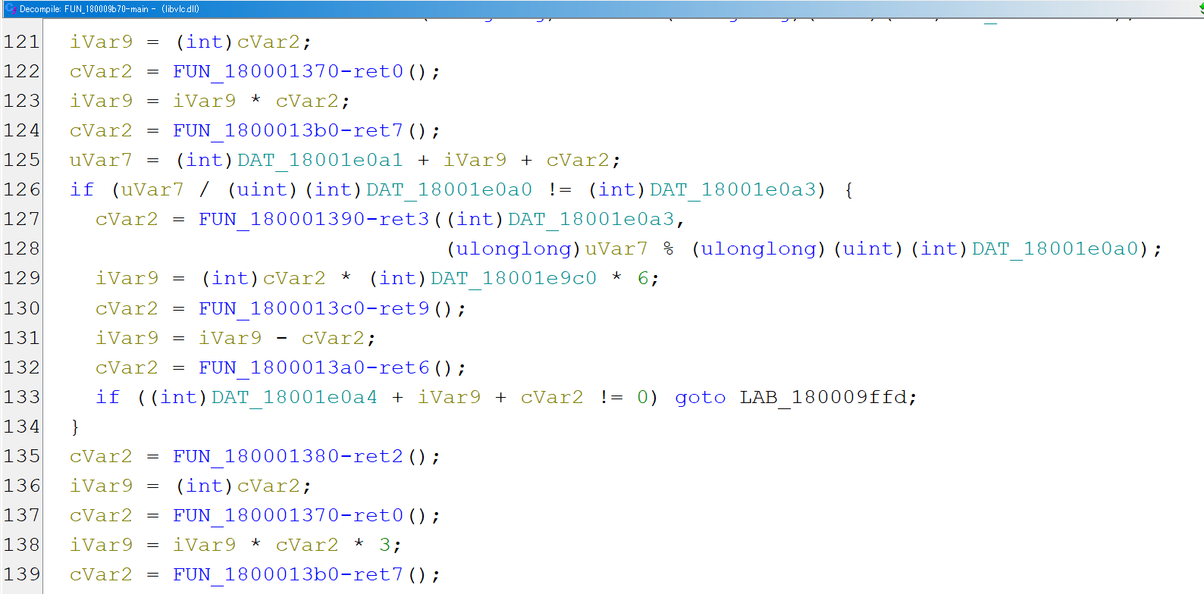
Task: Click DAT_18001e0a0 on line 126
Action: click(449, 189)
